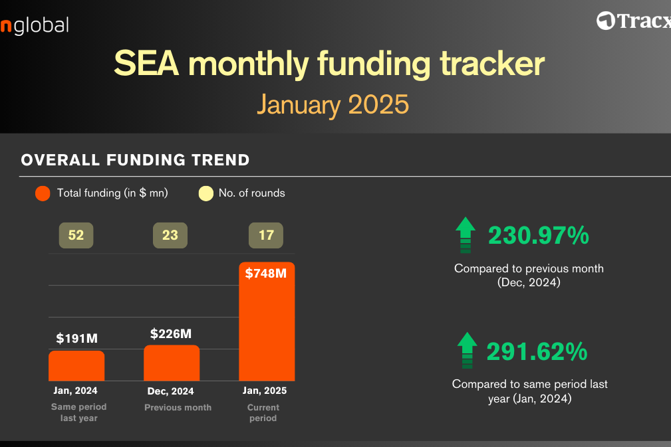Select the yellow No. of rounds legend dot
This screenshot has width=671, height=447.
206,193
